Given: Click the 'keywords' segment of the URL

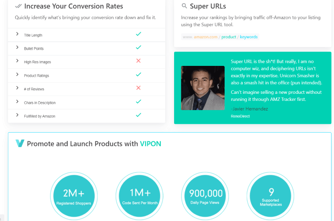Looking at the screenshot, I should pyautogui.click(x=248, y=37).
